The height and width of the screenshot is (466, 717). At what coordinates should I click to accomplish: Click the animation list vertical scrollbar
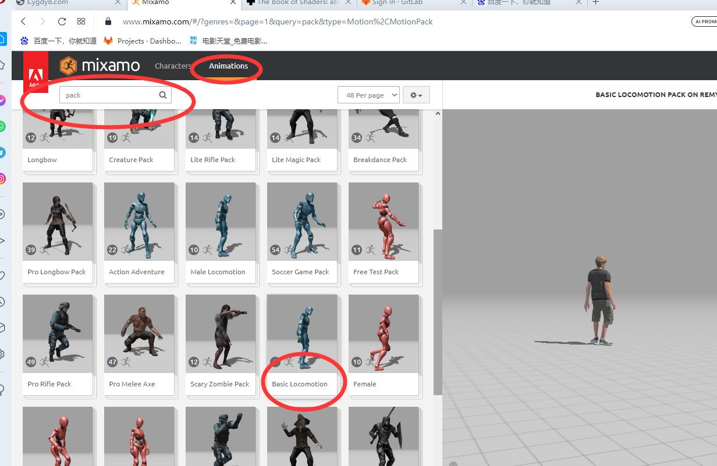(438, 312)
